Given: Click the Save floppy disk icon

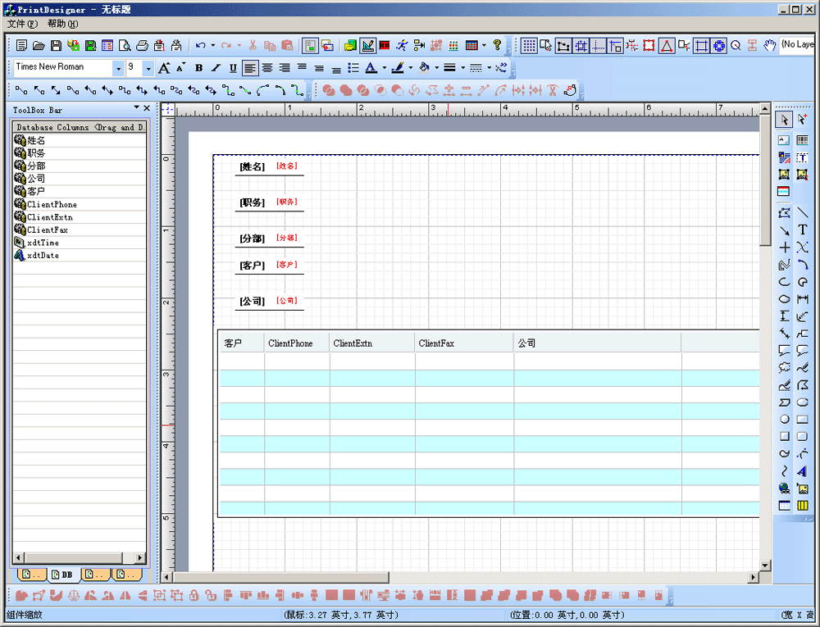Looking at the screenshot, I should click(x=57, y=45).
